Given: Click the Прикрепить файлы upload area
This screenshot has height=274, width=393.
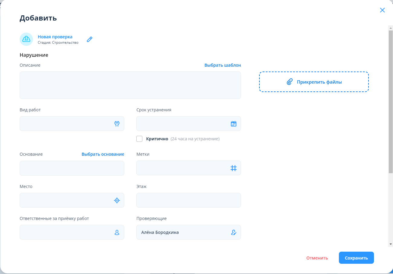Looking at the screenshot, I should (314, 82).
